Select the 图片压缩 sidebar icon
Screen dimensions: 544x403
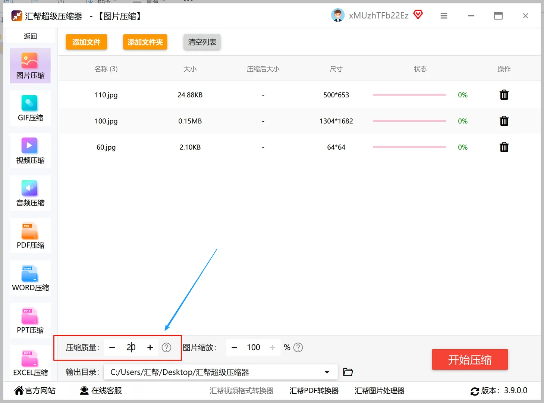(x=30, y=66)
